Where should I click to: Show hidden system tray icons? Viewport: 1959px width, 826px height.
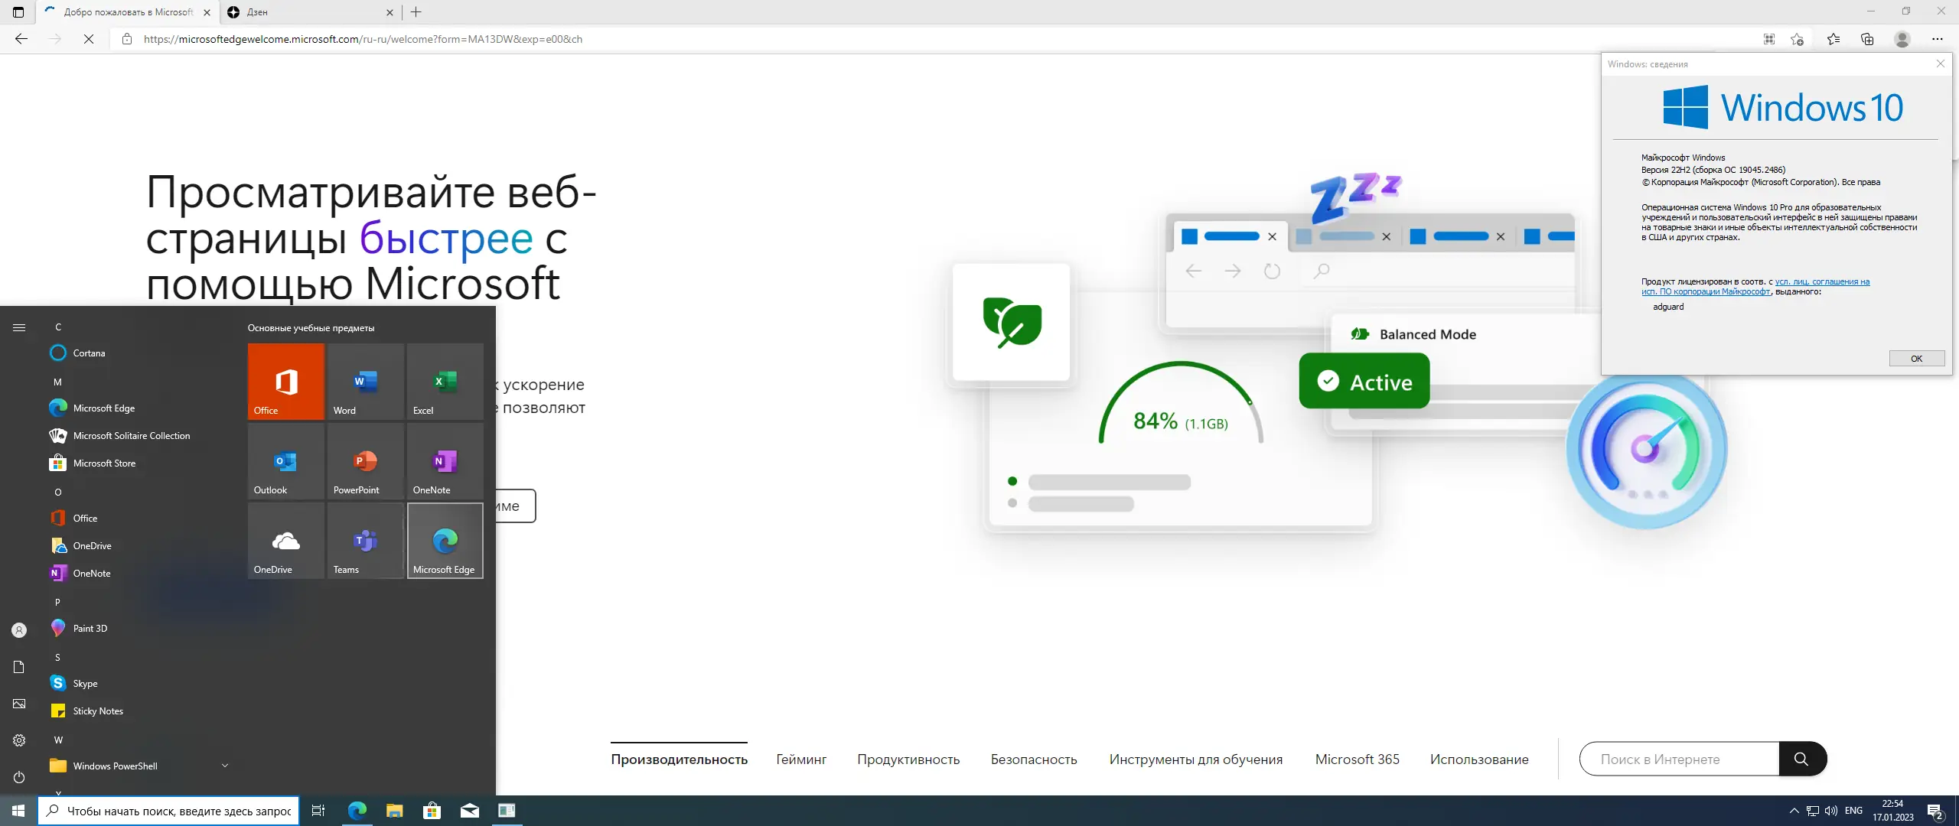click(1794, 811)
